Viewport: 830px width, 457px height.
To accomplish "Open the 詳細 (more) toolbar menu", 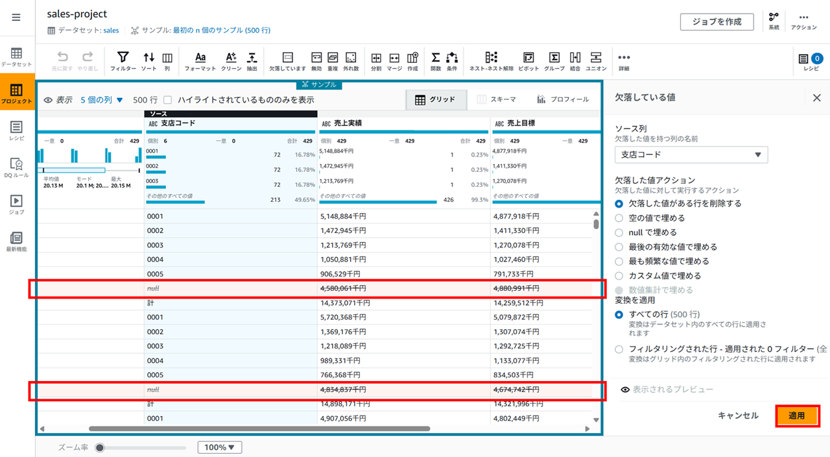I will click(624, 61).
